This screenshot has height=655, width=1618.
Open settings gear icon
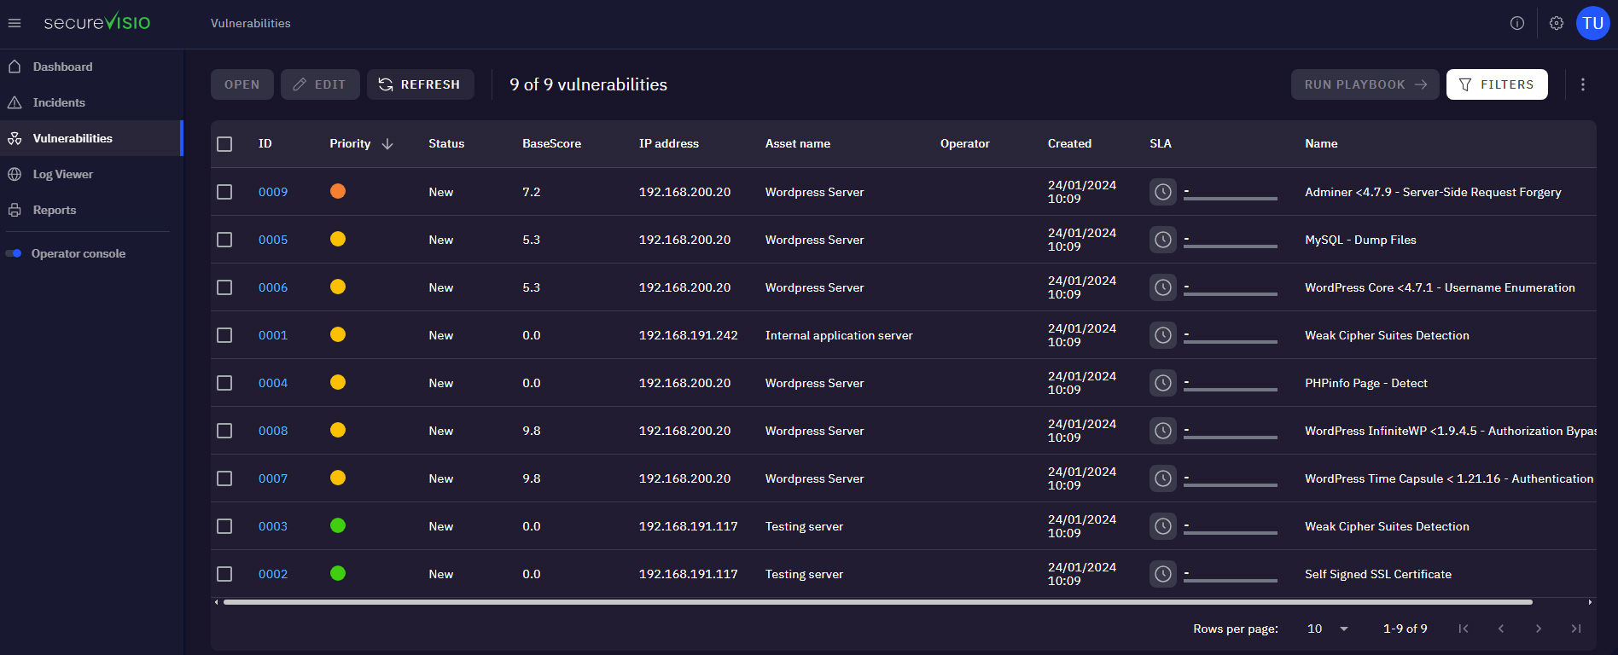pos(1557,23)
